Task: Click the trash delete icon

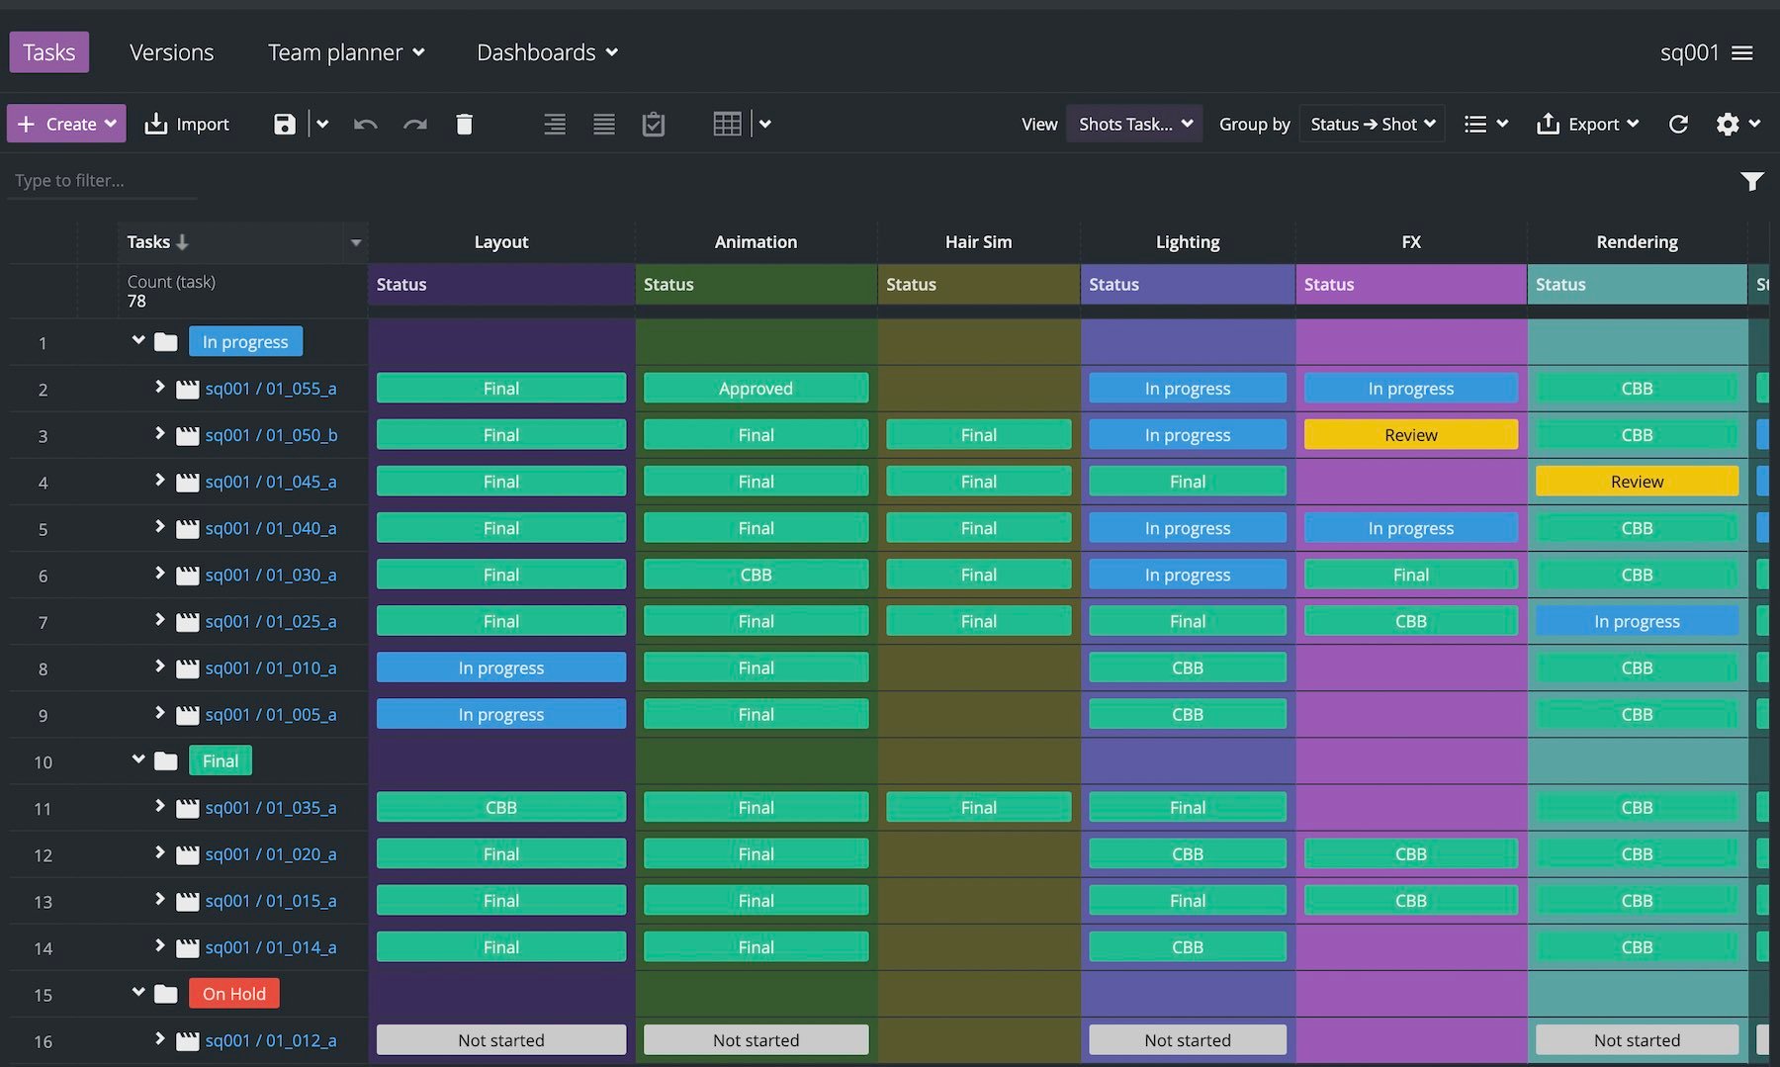Action: 464,124
